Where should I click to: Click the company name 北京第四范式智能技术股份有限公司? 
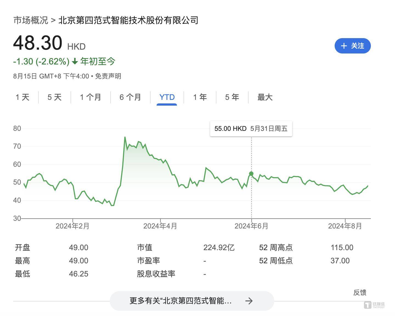[x=128, y=20]
